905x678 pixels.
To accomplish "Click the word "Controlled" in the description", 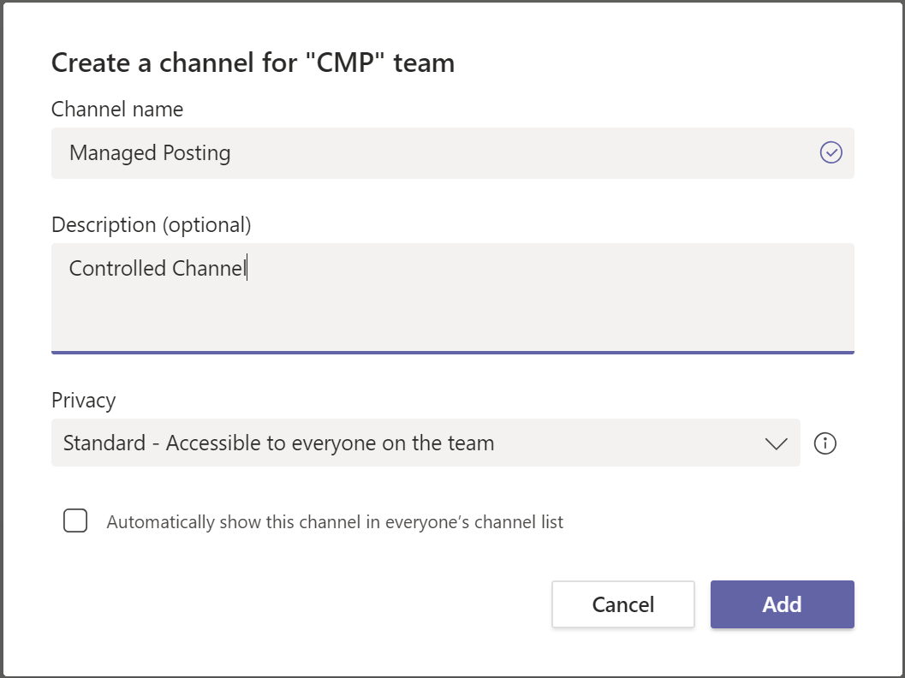I will coord(117,268).
